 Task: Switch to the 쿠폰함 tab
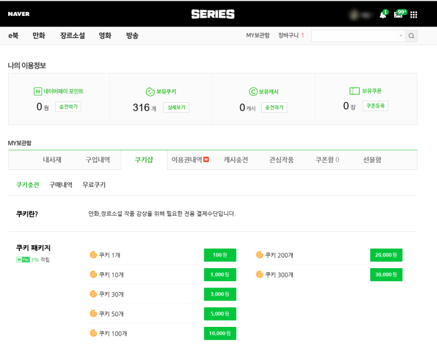(327, 159)
